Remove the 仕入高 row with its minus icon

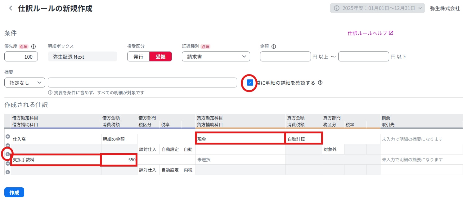(8, 145)
